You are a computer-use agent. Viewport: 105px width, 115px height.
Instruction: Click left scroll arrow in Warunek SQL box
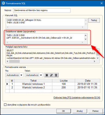(8, 27)
